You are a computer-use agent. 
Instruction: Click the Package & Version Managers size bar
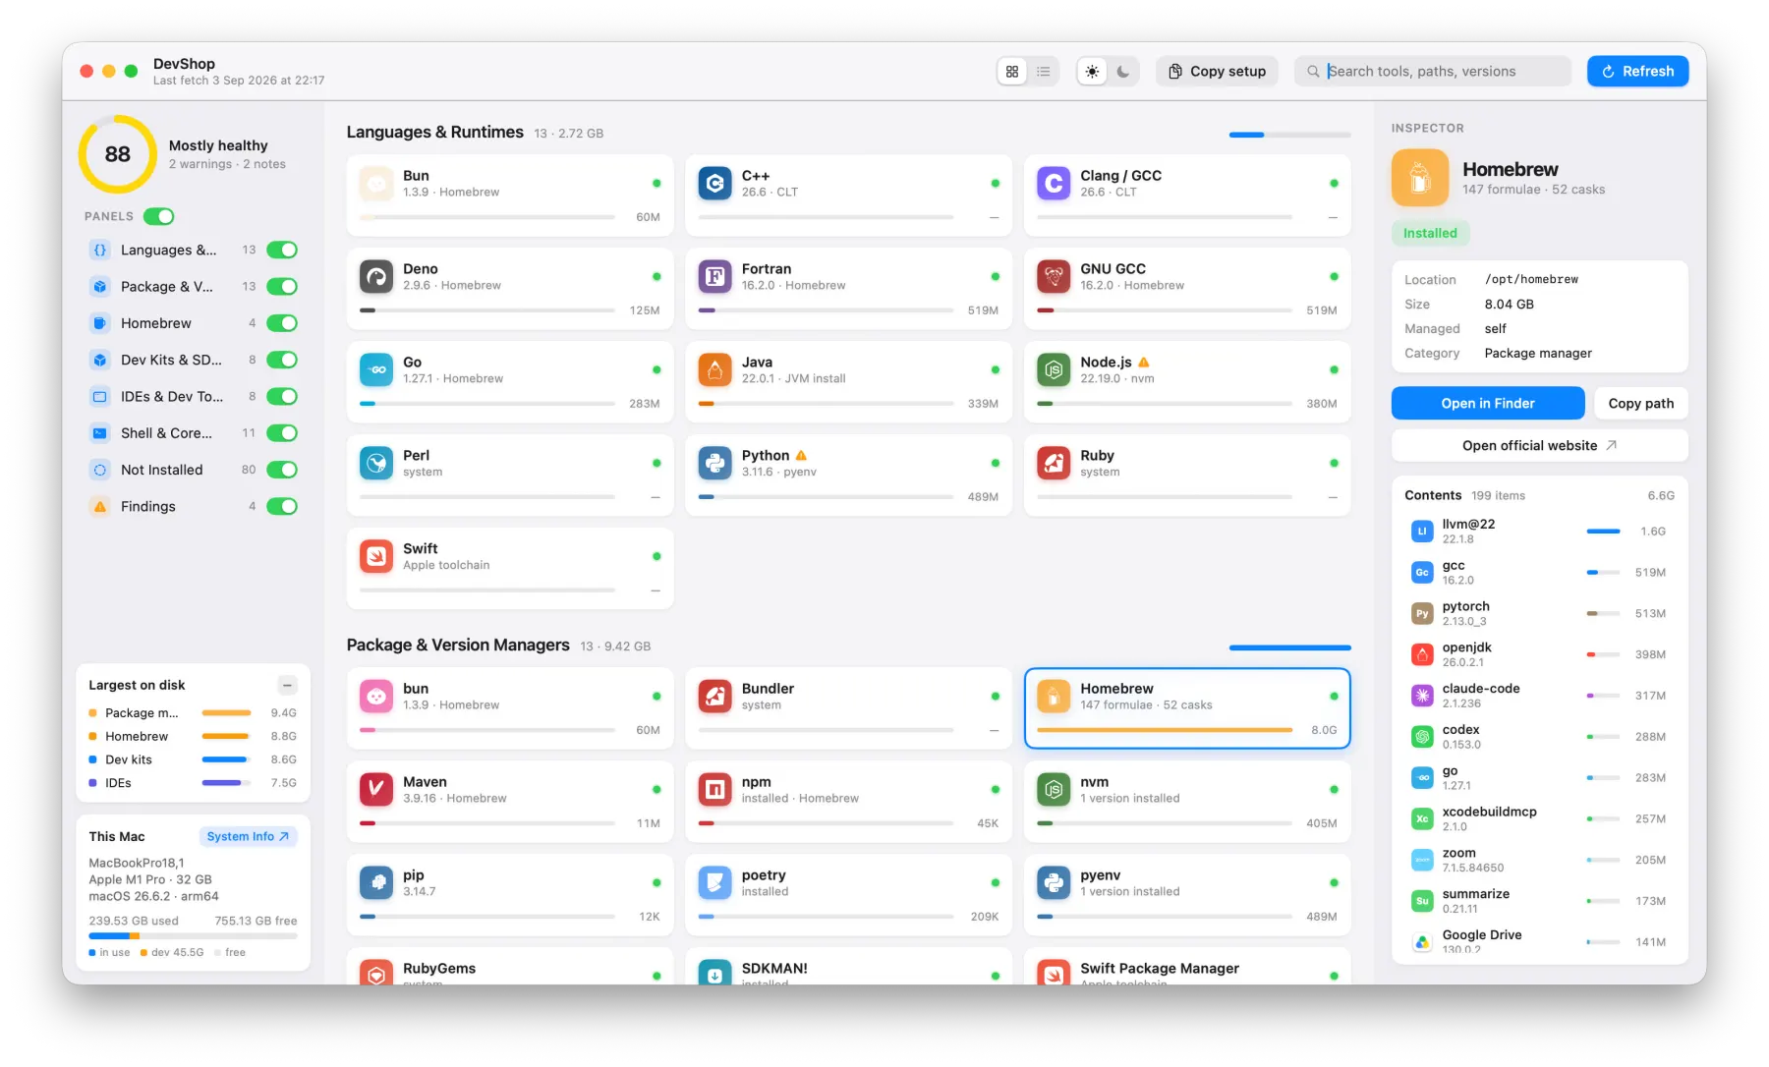(x=1289, y=647)
